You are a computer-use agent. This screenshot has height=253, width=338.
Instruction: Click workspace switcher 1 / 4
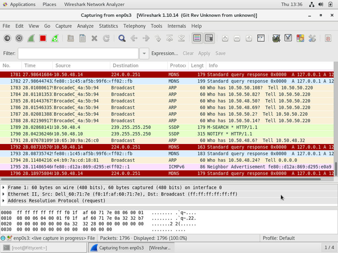[x=329, y=248]
